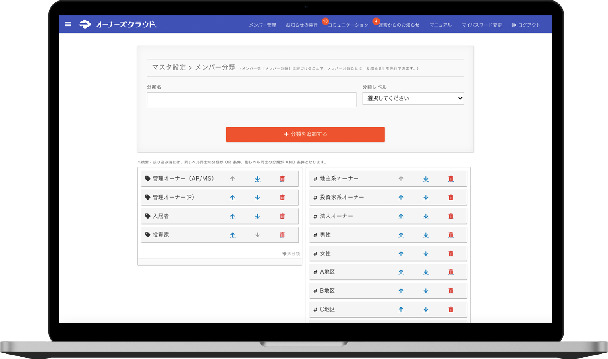
Task: Move 法人オーナー category up
Action: point(401,216)
